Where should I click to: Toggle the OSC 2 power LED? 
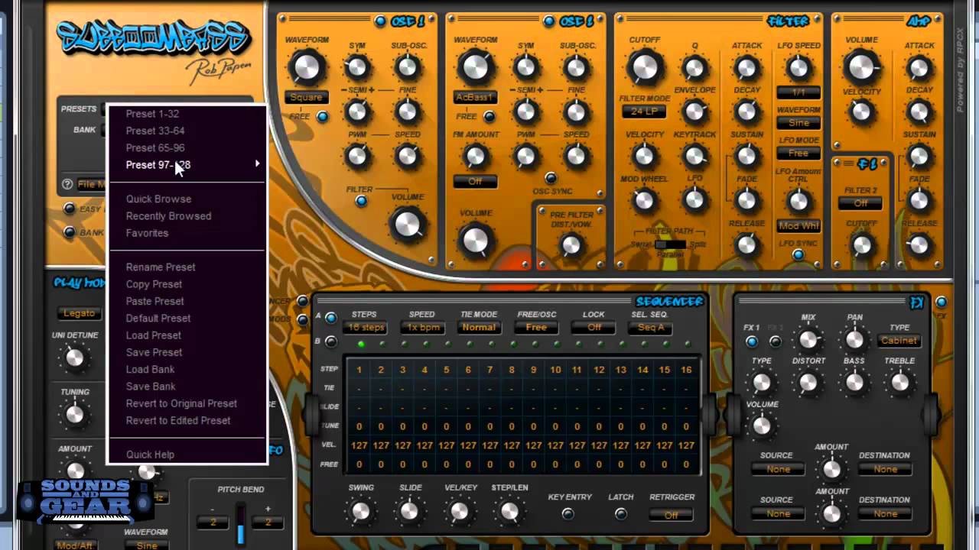pyautogui.click(x=548, y=21)
